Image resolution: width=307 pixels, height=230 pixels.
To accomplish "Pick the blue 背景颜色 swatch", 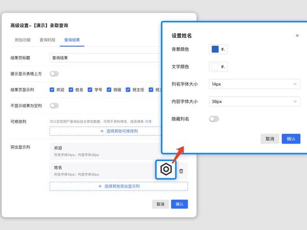I will coord(215,49).
